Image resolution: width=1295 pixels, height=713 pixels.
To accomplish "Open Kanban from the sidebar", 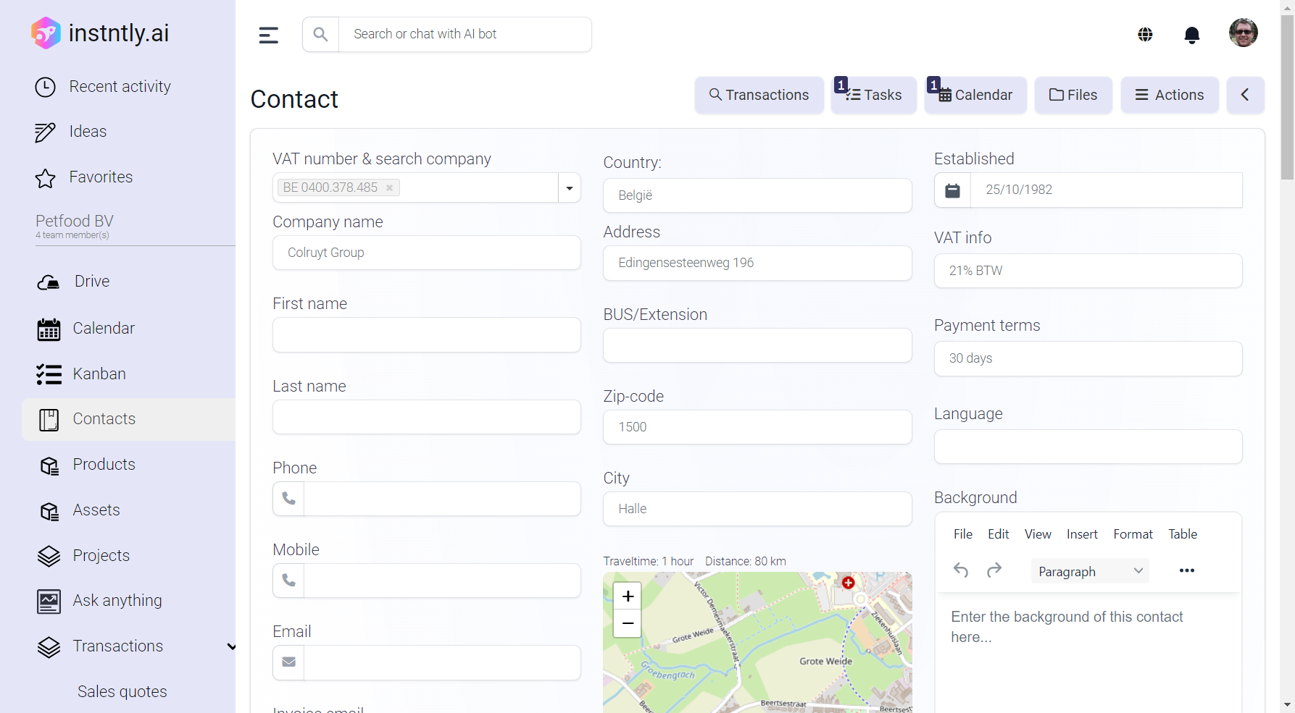I will (99, 374).
